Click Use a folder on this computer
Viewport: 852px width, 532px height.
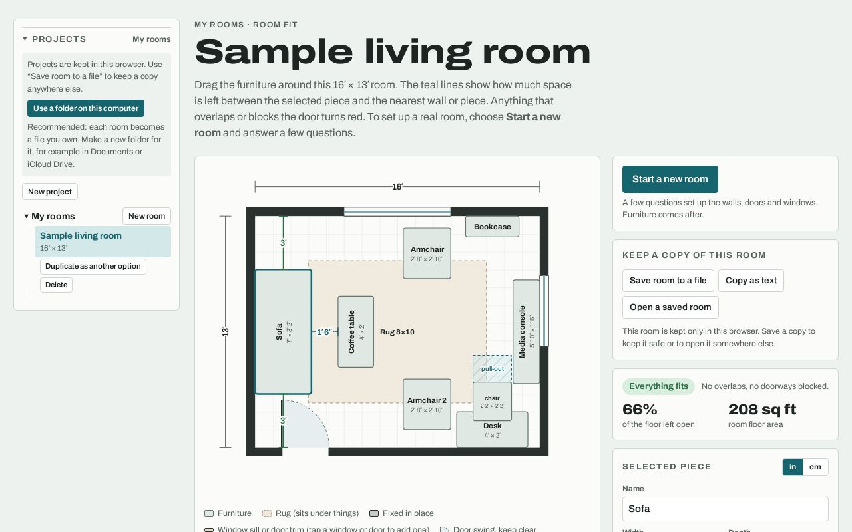[86, 108]
